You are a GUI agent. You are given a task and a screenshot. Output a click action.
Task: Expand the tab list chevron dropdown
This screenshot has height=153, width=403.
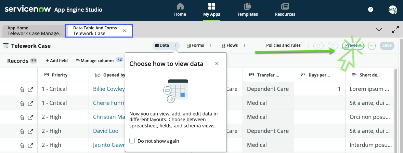pyautogui.click(x=379, y=29)
